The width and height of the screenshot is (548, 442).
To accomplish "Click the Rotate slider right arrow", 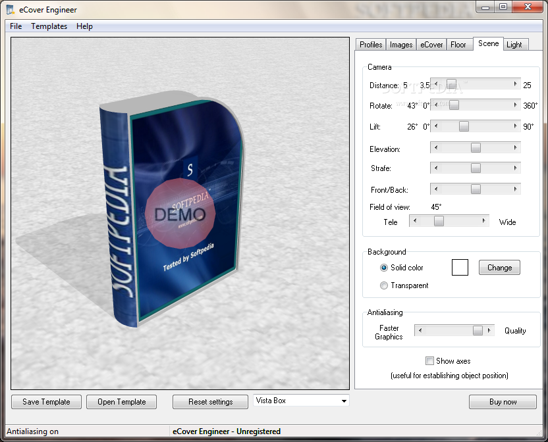I will click(515, 105).
